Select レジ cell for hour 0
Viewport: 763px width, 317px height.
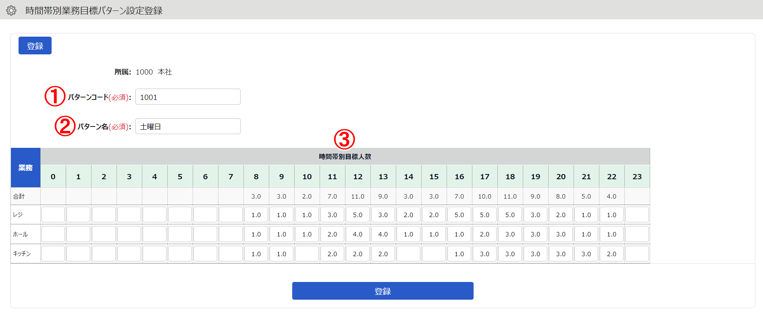(x=53, y=215)
